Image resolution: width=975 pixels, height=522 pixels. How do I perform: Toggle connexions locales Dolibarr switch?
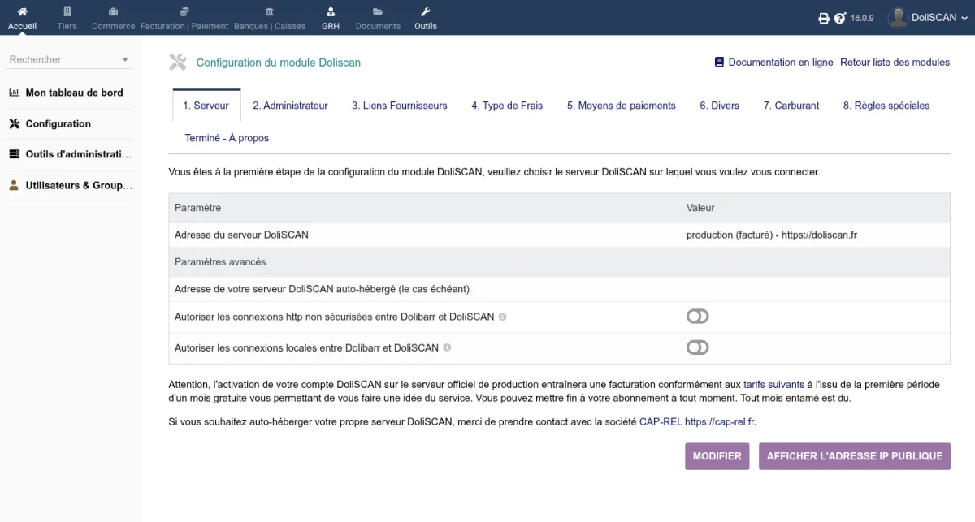697,347
